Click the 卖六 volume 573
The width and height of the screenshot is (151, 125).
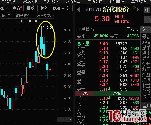[124, 66]
